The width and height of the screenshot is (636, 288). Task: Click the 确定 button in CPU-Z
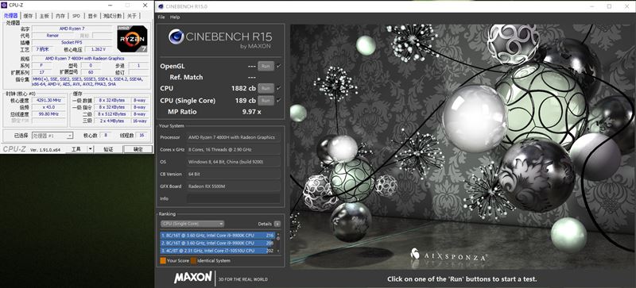coord(138,149)
